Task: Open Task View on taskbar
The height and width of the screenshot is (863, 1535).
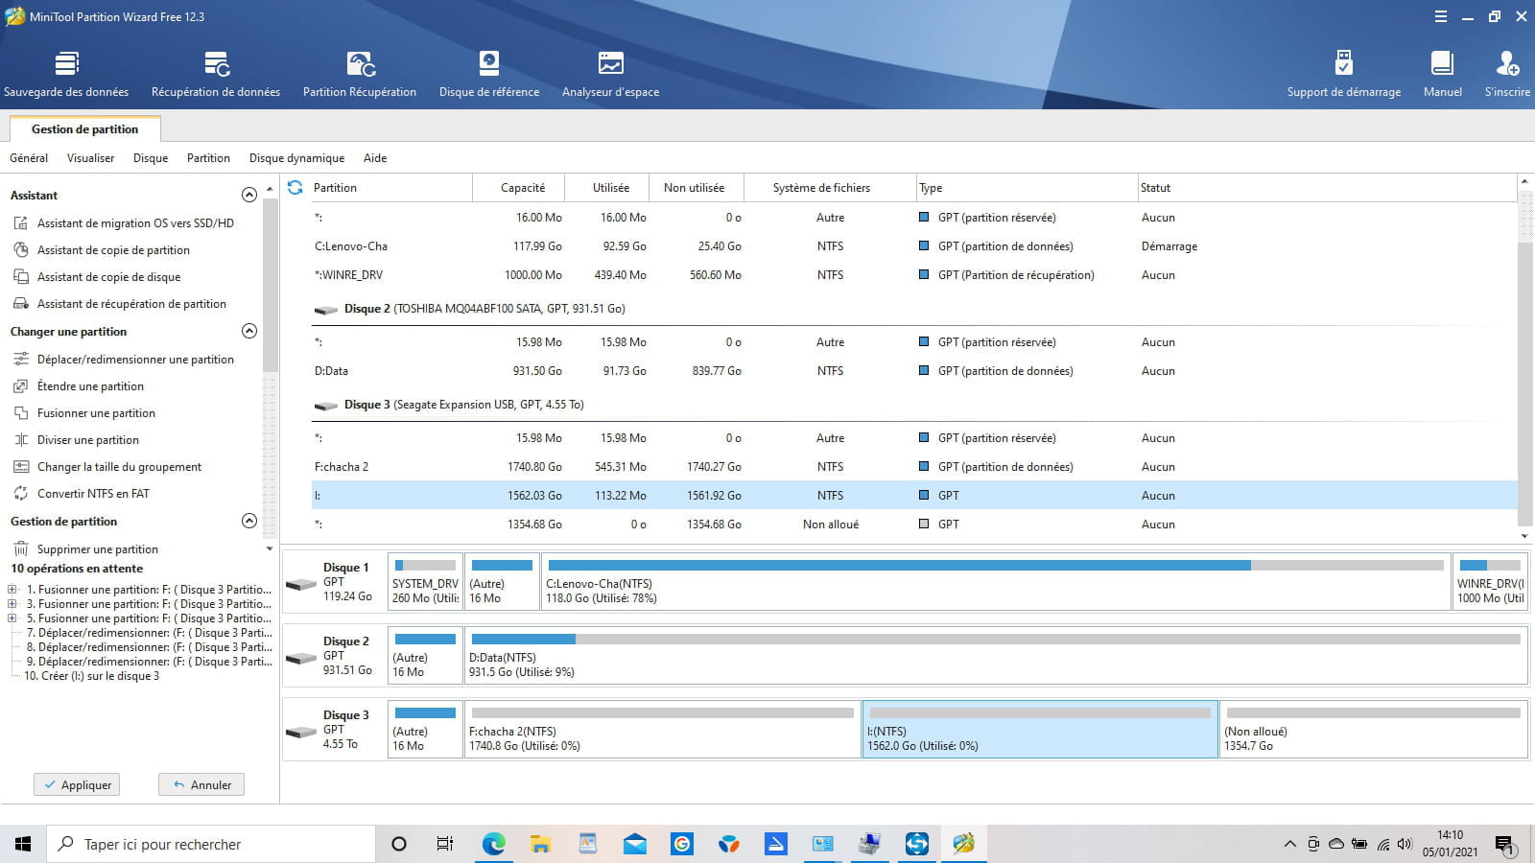Action: (445, 844)
